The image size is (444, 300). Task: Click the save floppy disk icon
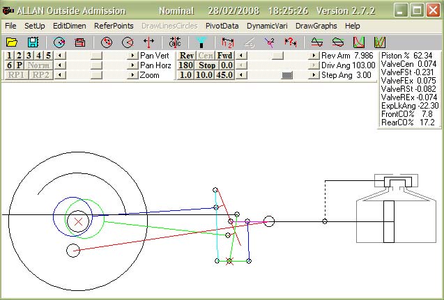pyautogui.click(x=33, y=42)
